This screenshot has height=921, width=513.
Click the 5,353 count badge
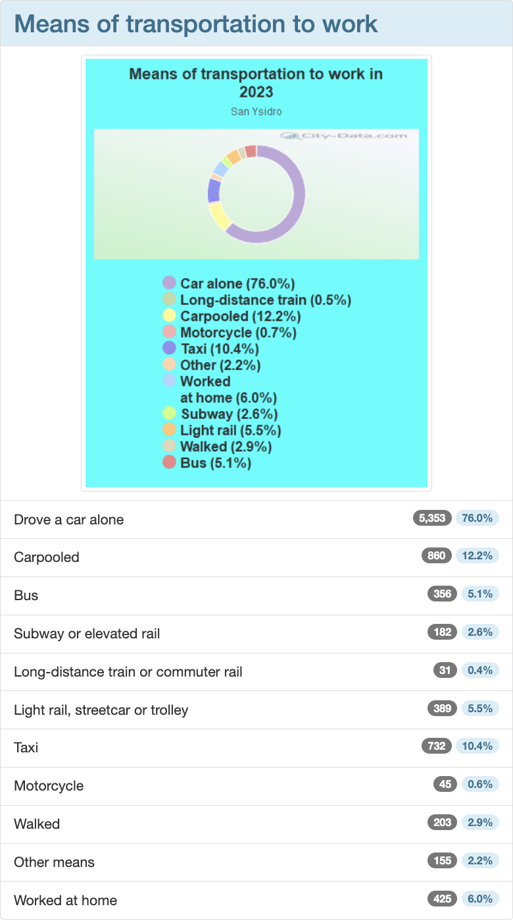point(433,518)
